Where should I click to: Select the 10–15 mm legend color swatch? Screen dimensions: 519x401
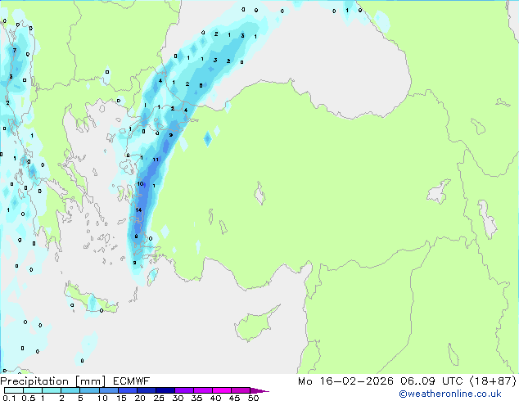(x=108, y=390)
